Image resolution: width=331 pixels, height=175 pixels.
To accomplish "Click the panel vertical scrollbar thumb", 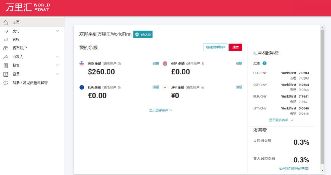I will tap(322, 97).
